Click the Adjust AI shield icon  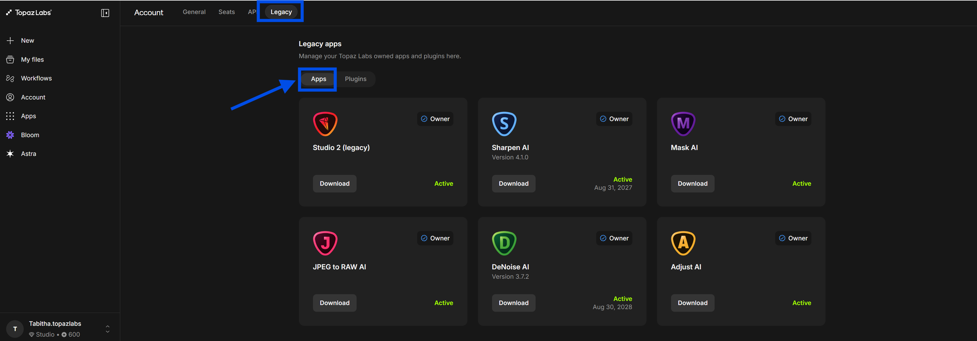pos(683,243)
